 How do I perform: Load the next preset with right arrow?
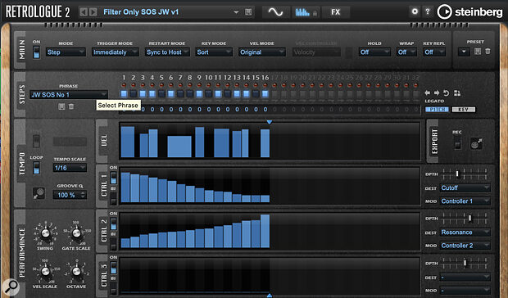click(x=93, y=12)
